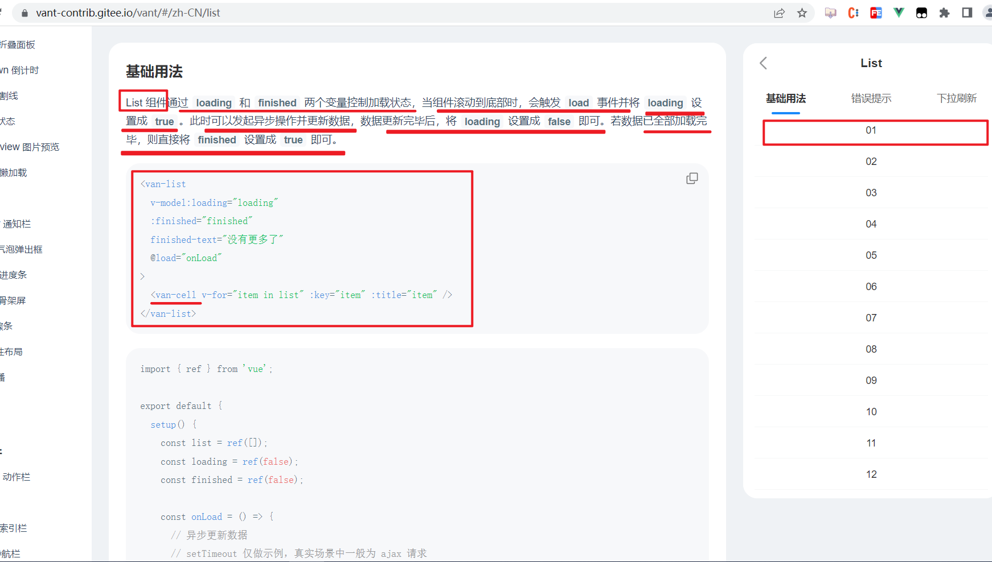Open 图片预览 in the sidebar
Screen dimensions: 992x562
pos(30,147)
